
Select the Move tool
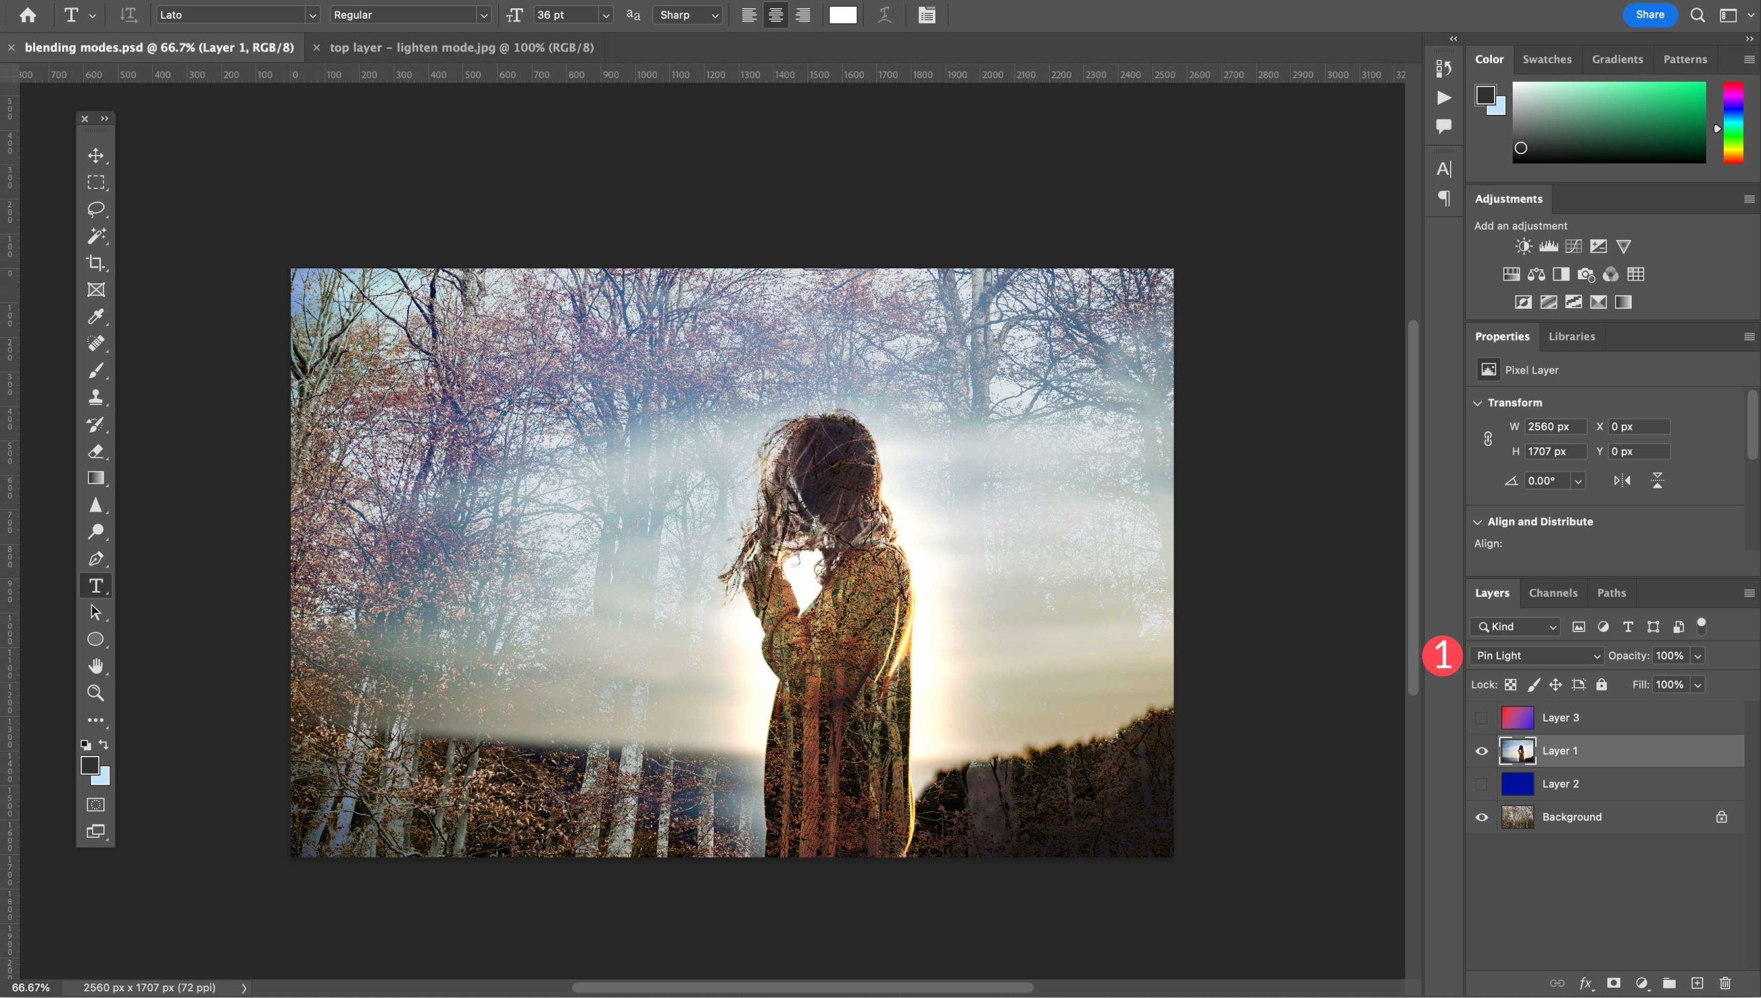[x=96, y=155]
